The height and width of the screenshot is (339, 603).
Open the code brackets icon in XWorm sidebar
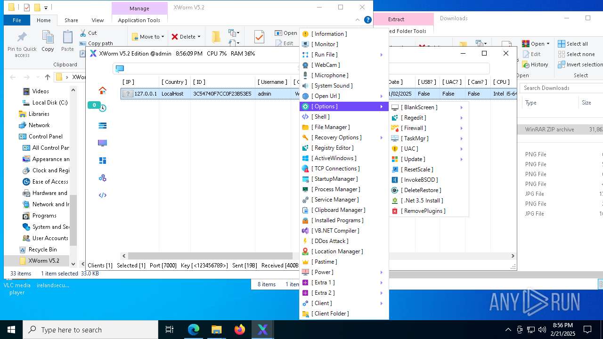[x=102, y=195]
